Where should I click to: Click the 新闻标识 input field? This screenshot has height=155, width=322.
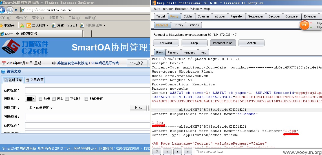point(87,125)
